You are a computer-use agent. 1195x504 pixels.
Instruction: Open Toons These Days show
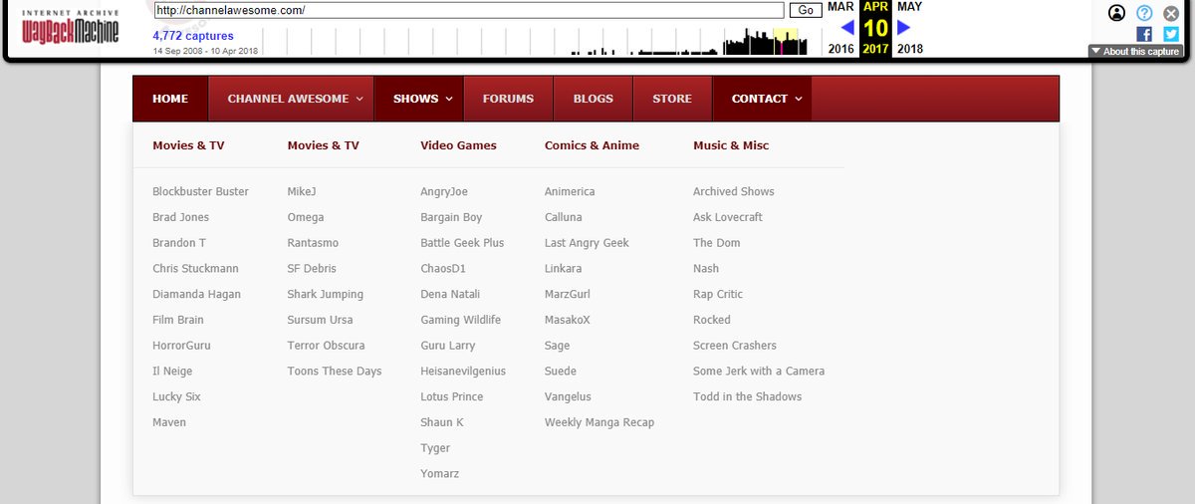[x=335, y=372]
